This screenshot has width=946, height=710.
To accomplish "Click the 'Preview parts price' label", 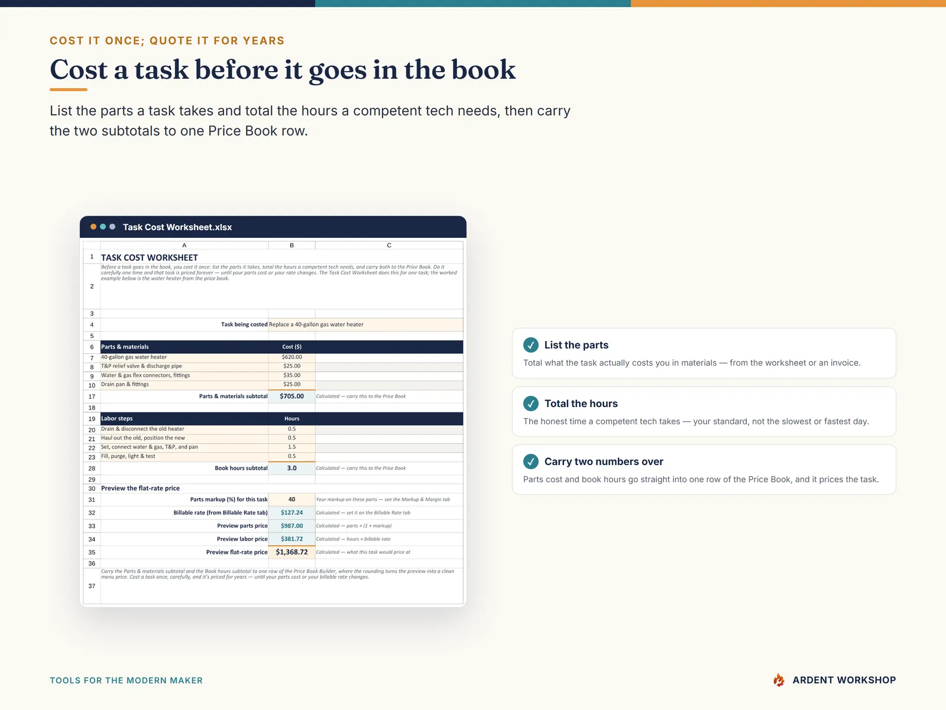I will pyautogui.click(x=242, y=526).
